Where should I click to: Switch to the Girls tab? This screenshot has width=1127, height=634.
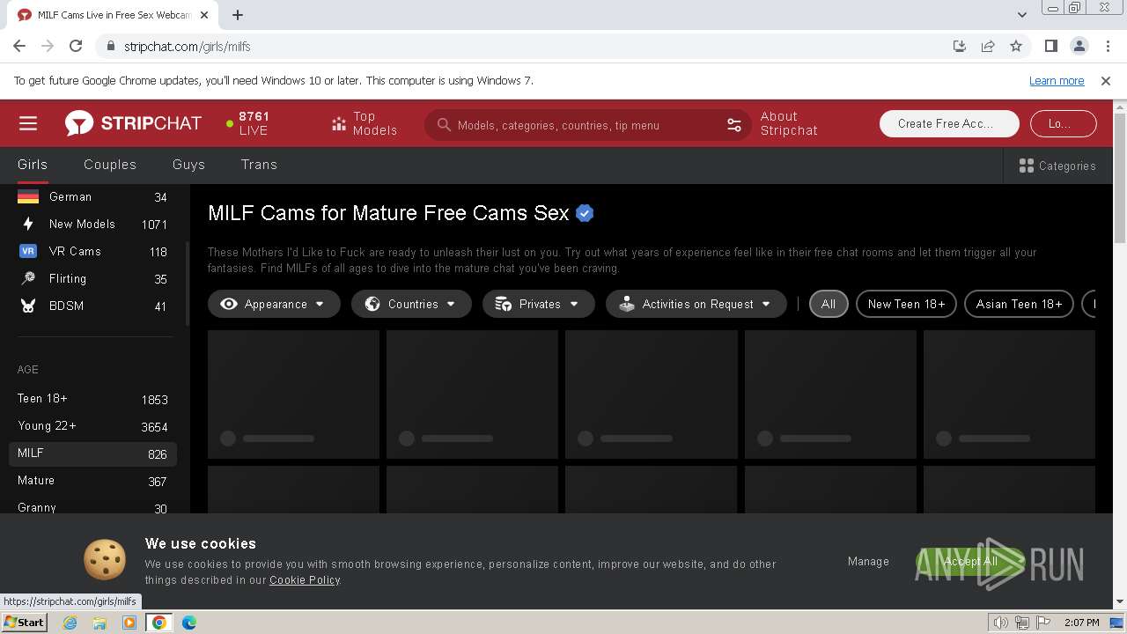(x=33, y=165)
